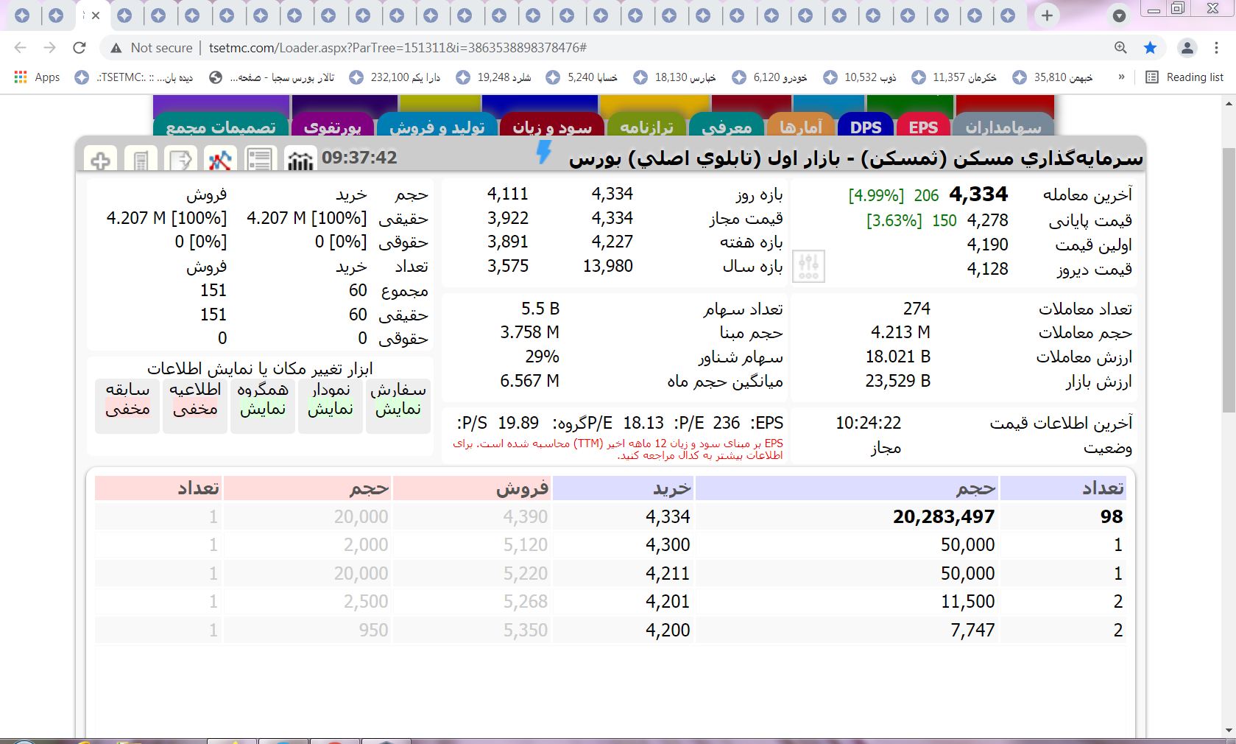The height and width of the screenshot is (744, 1236).
Task: Open the تالار بورس سجا bookmark
Action: click(271, 77)
